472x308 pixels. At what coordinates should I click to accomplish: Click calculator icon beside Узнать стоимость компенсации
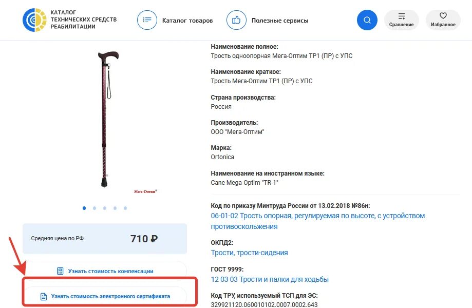pyautogui.click(x=60, y=271)
